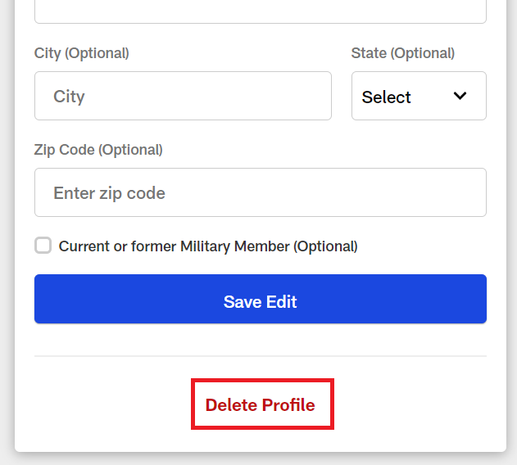The width and height of the screenshot is (517, 465).
Task: Click the Enter zip code placeholder text
Action: (109, 193)
